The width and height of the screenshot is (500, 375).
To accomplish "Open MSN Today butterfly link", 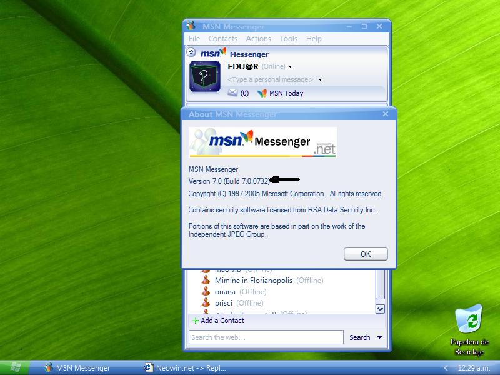I will point(280,93).
